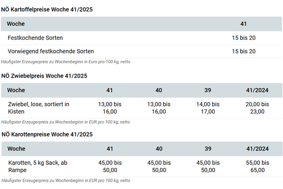Click the onion price 14,00 bis 17,00
The width and height of the screenshot is (283, 189).
tap(207, 108)
